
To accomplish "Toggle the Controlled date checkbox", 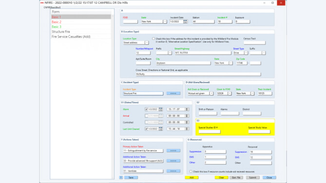I will (x=146, y=122).
